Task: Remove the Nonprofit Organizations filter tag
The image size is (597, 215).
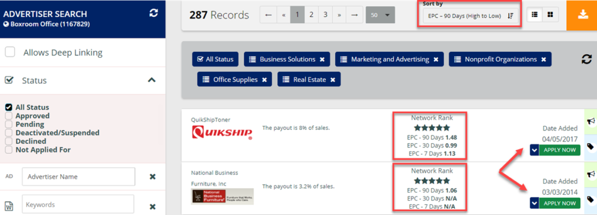Action: pyautogui.click(x=544, y=59)
